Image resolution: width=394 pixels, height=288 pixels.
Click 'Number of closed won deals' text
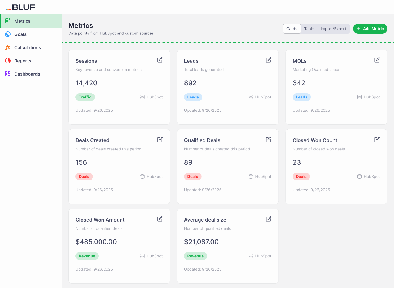(319, 149)
